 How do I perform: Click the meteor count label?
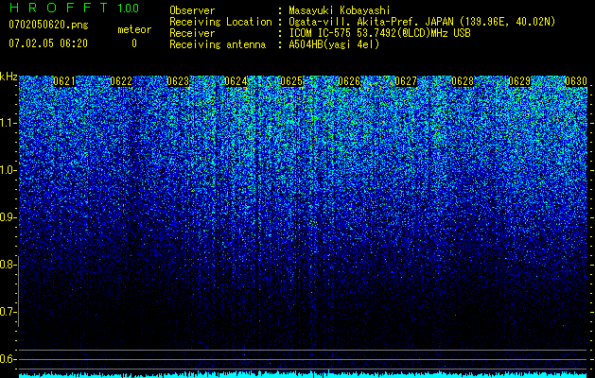coord(134,29)
